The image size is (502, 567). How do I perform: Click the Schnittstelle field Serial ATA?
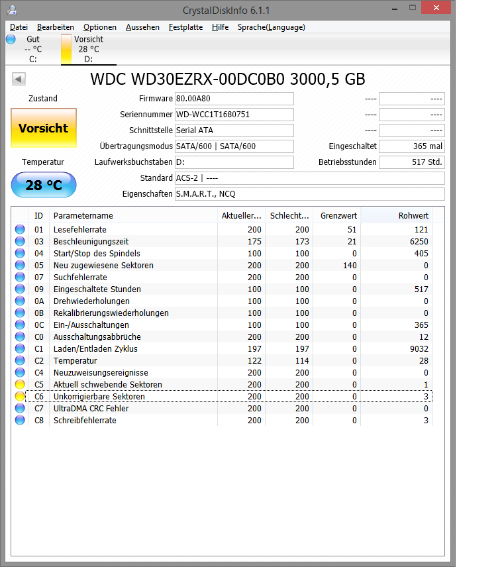(234, 130)
